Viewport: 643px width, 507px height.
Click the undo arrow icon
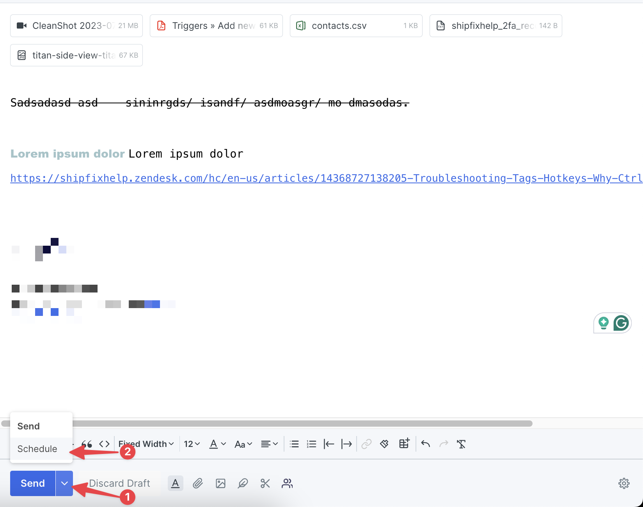(426, 444)
